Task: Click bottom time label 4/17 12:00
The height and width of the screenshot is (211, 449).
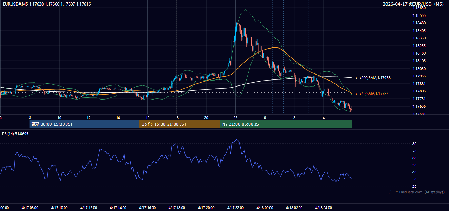Action: click(x=89, y=208)
